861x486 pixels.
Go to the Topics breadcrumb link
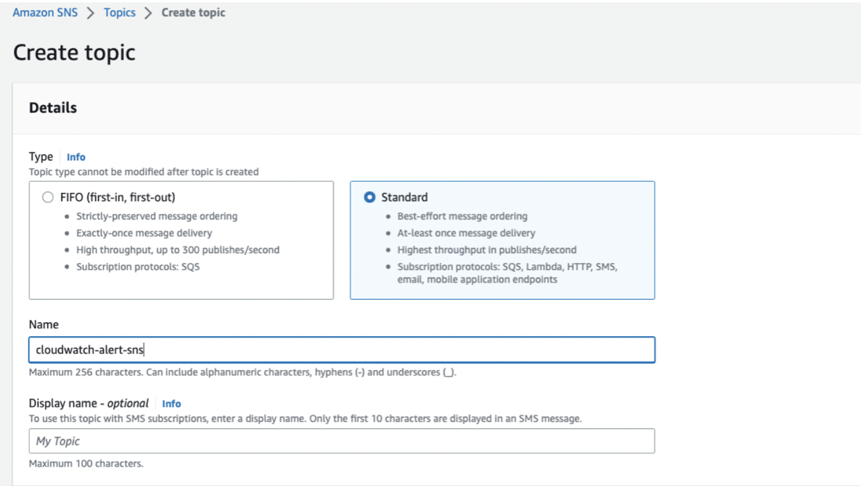click(119, 12)
